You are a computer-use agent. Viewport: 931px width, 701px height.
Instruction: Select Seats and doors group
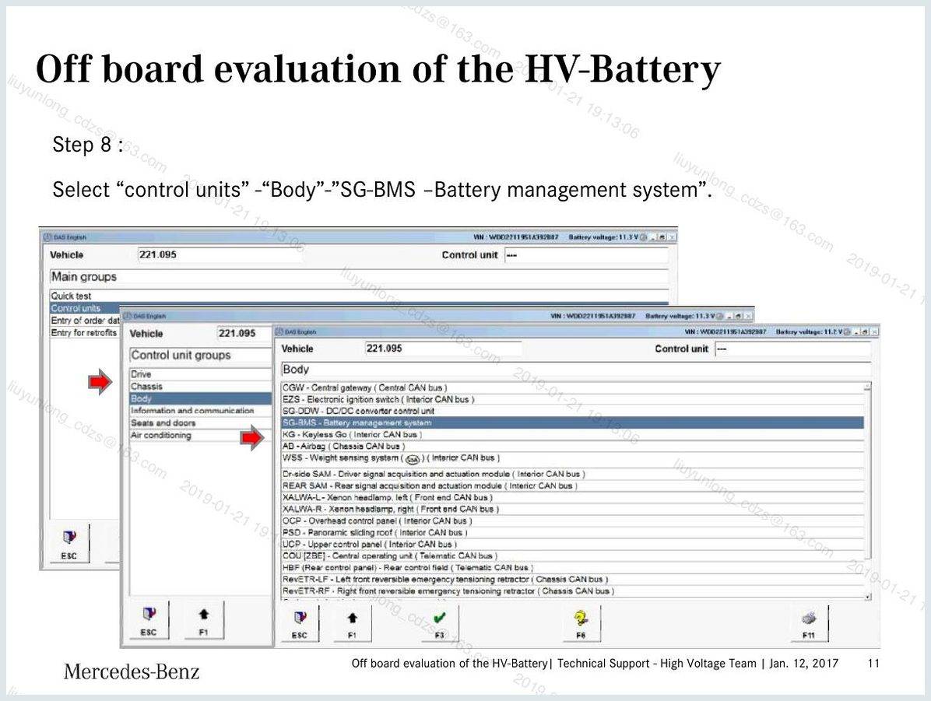[200, 423]
